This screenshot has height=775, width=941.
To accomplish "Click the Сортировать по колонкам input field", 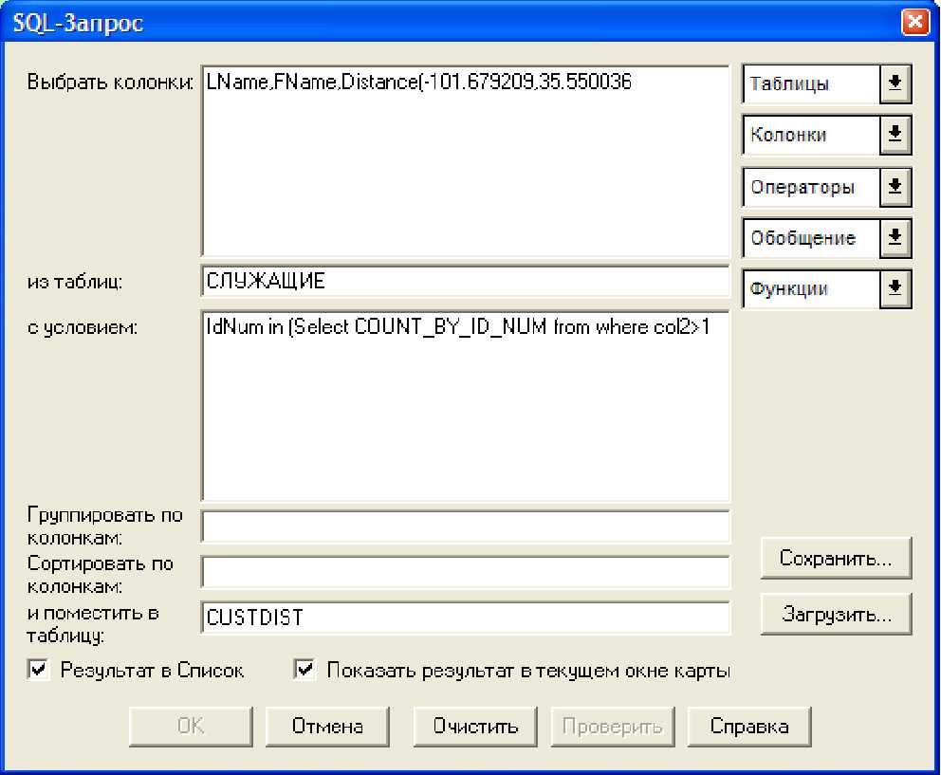I will tap(465, 572).
